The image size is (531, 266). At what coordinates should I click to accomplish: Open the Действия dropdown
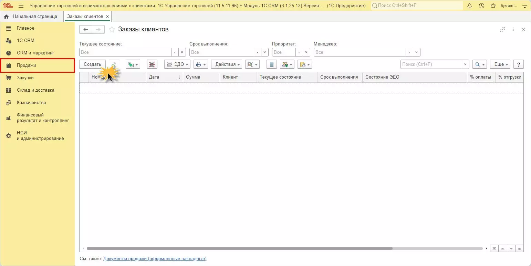pyautogui.click(x=227, y=64)
